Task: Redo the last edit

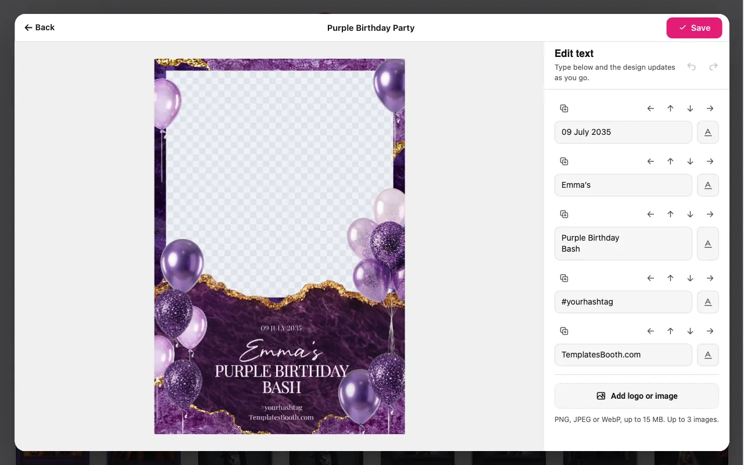Action: (x=713, y=67)
